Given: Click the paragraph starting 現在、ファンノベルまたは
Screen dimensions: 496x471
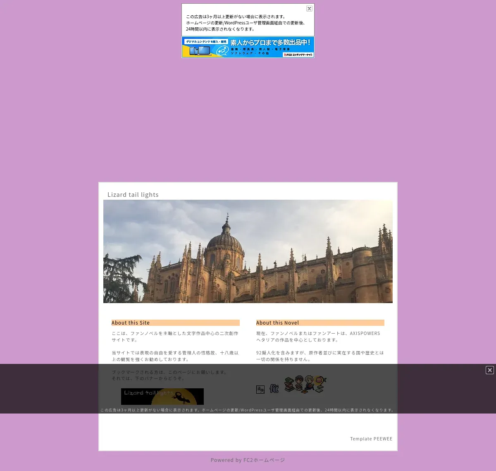Looking at the screenshot, I should coord(318,337).
